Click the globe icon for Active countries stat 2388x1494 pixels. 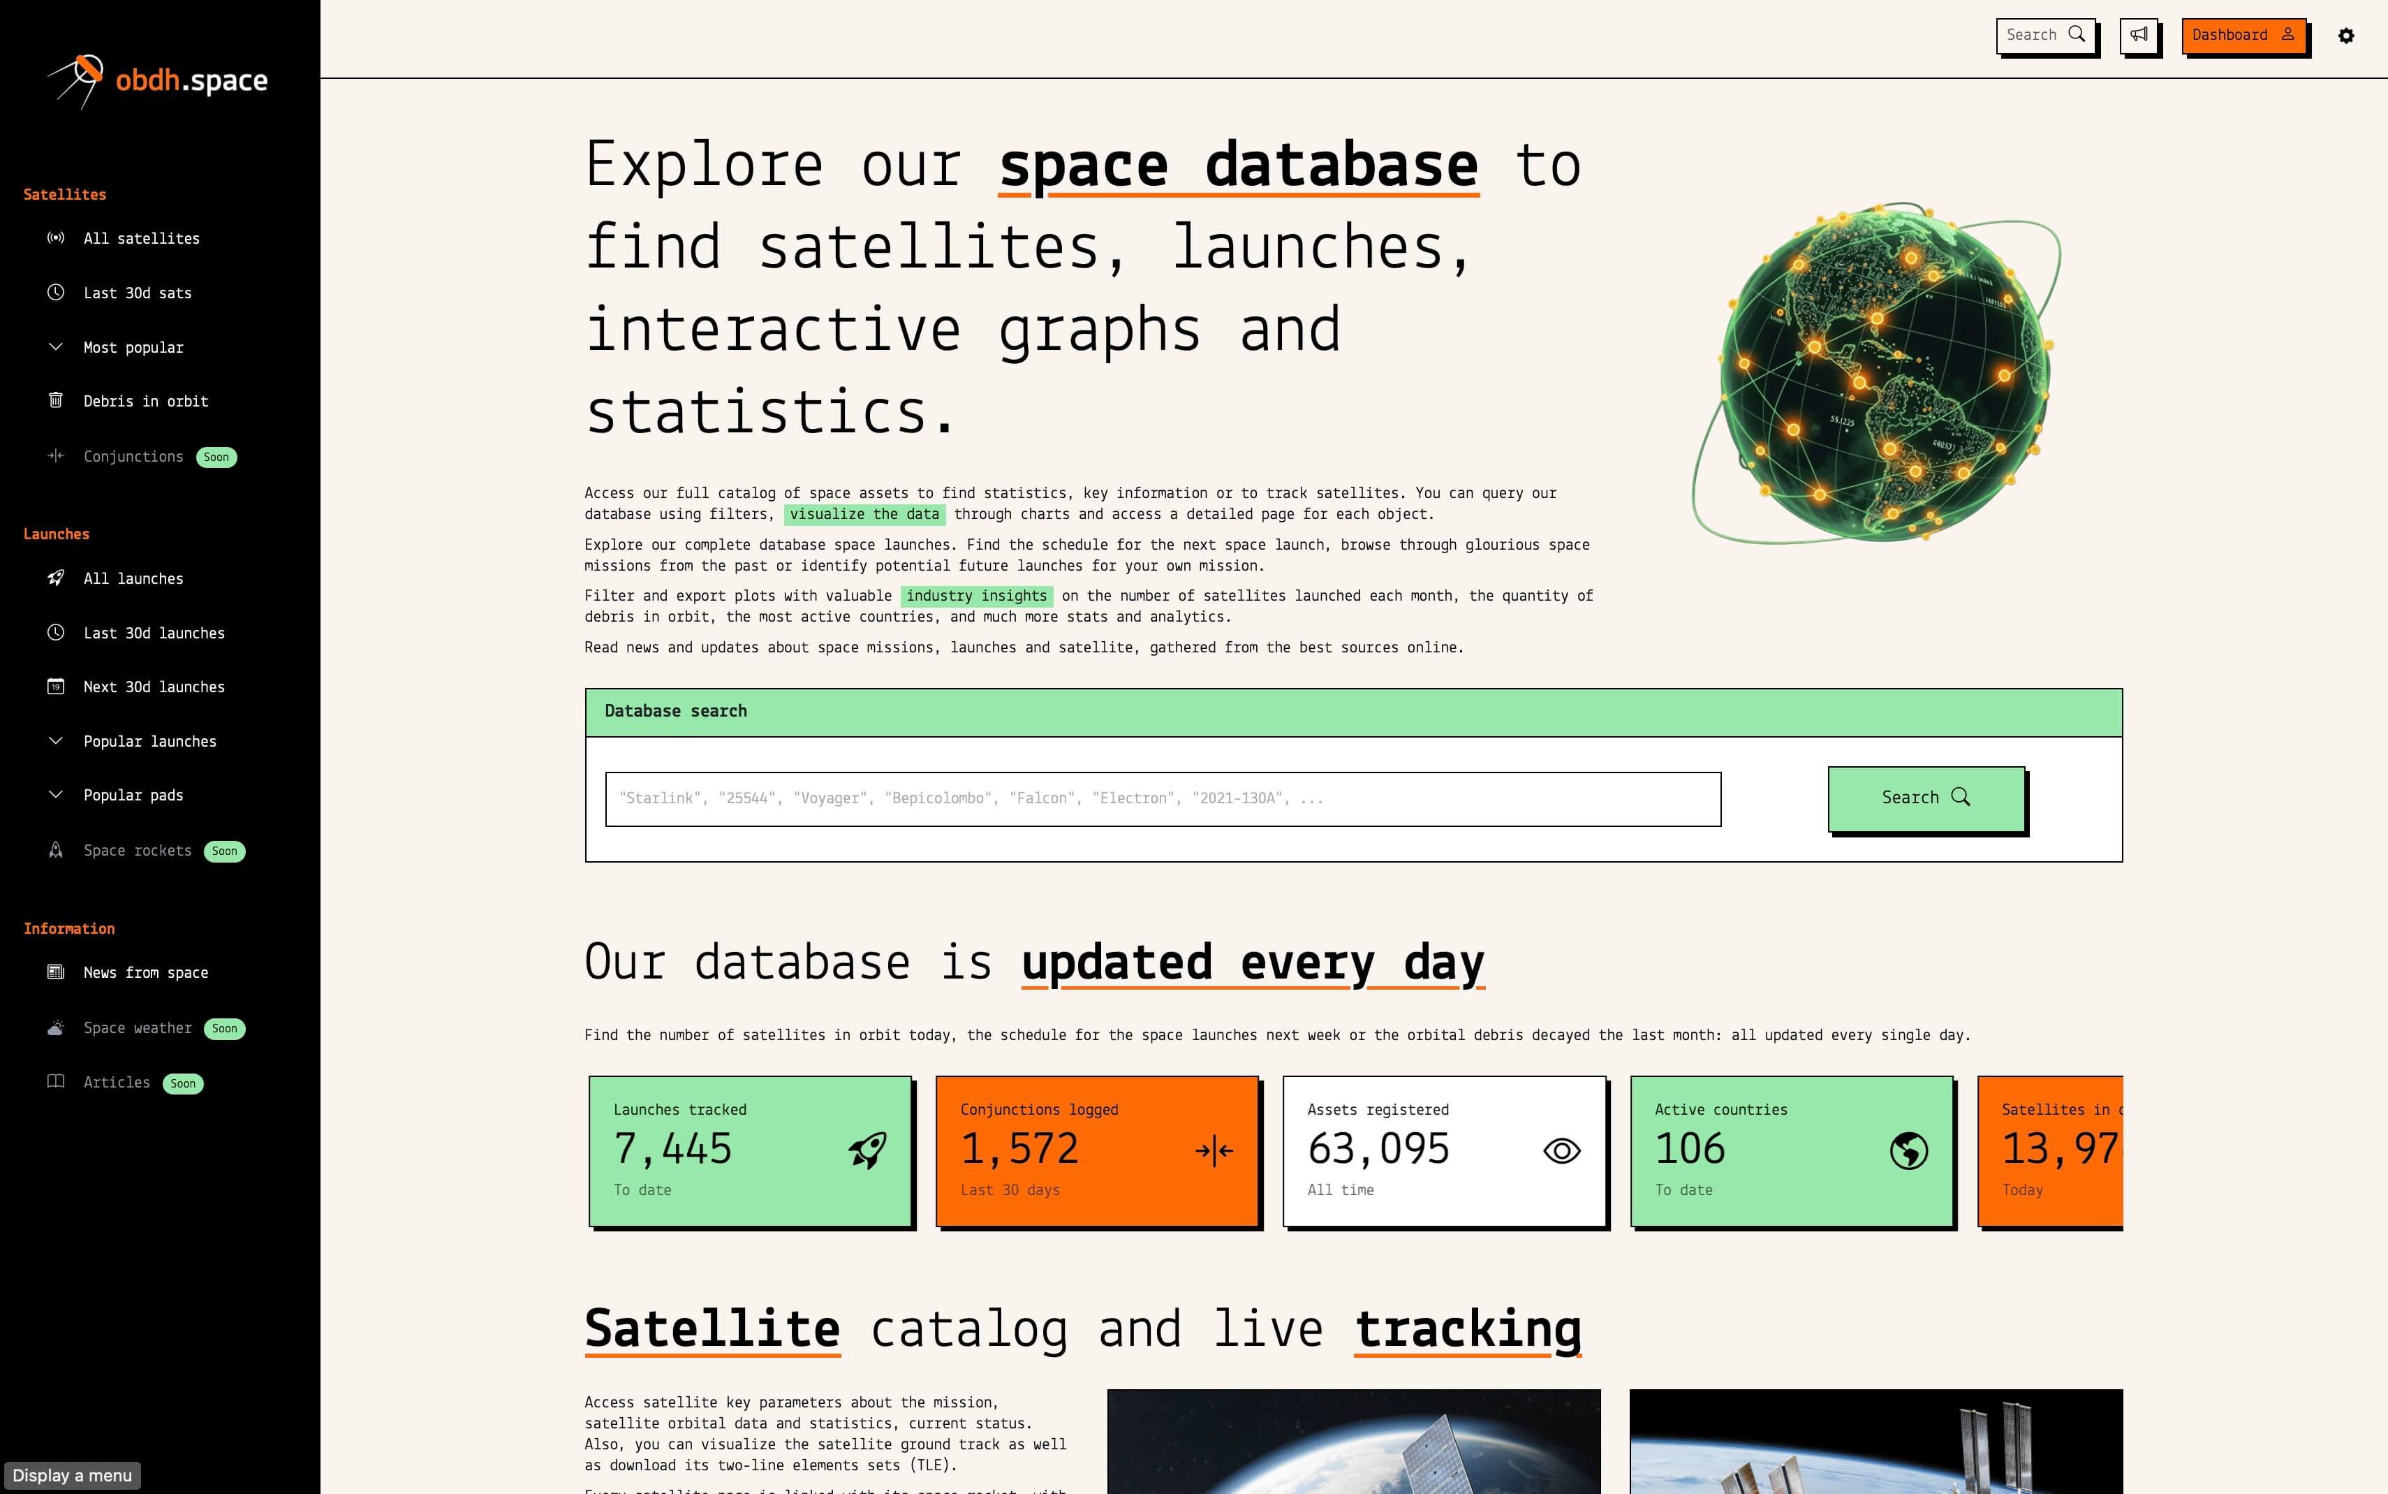click(x=1910, y=1150)
